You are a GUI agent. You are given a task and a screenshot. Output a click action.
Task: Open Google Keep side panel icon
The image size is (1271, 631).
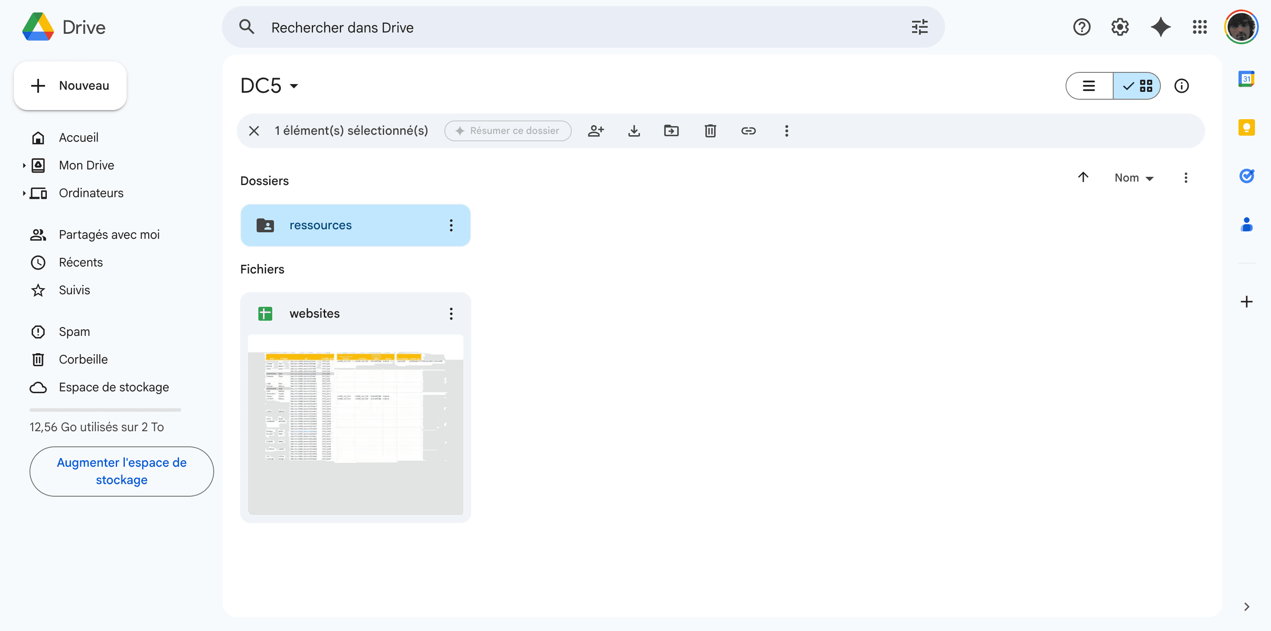point(1246,127)
